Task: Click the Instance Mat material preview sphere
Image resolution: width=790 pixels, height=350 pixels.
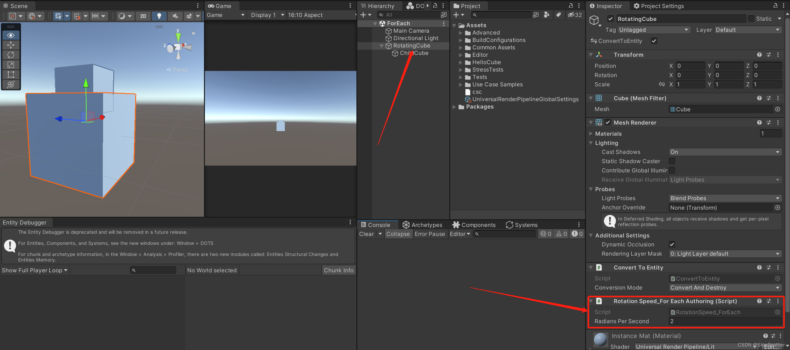Action: tap(600, 340)
